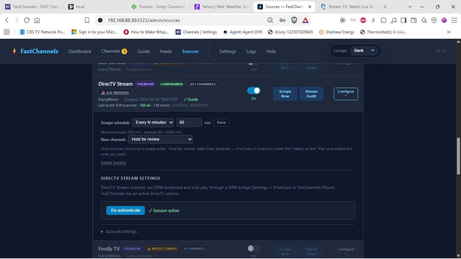
Task: Open the browser extensions puzzle icon
Action: pyautogui.click(x=383, y=20)
